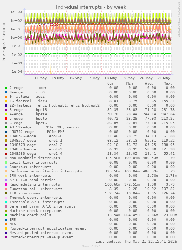Click the green 2-edge timer legend swatch
Image resolution: width=182 pixels, height=250 pixels.
(x=6, y=88)
